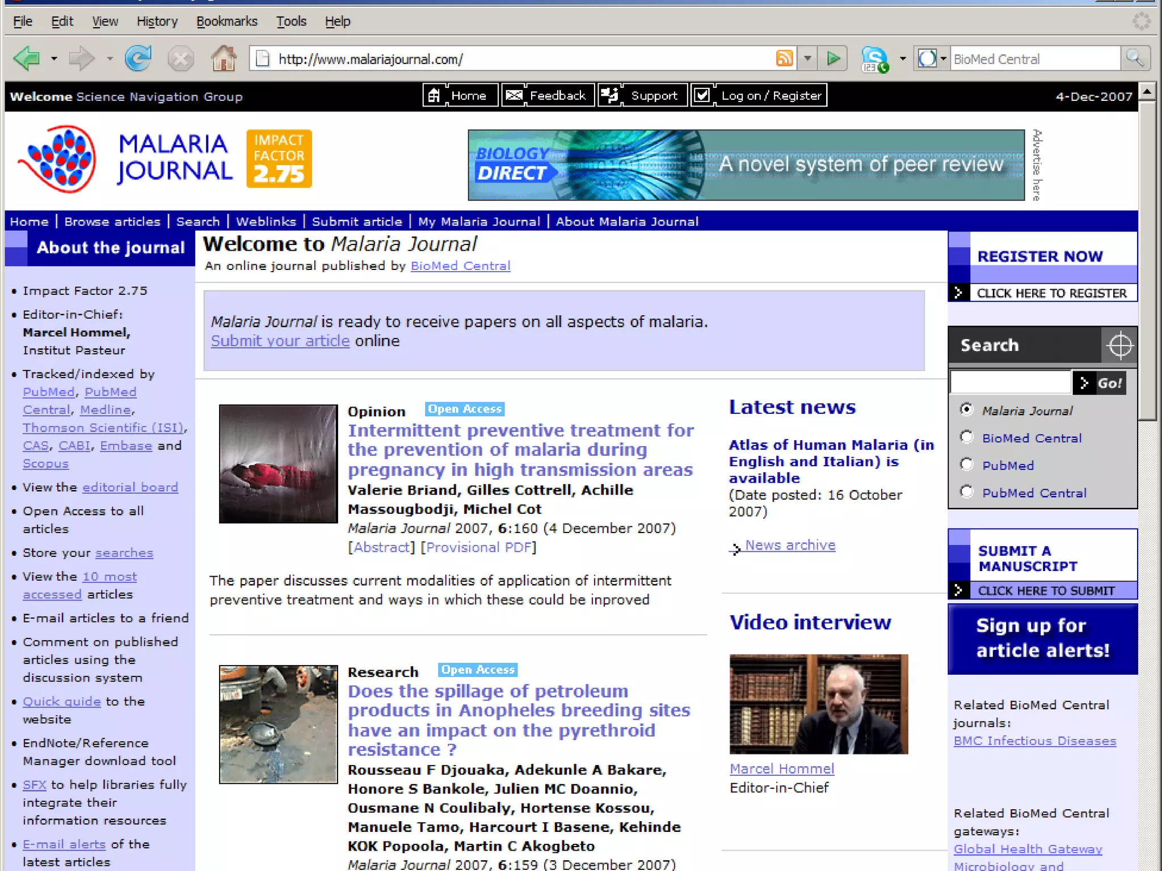This screenshot has width=1162, height=871.
Task: Click the Home icon in black top bar
Action: 434,95
